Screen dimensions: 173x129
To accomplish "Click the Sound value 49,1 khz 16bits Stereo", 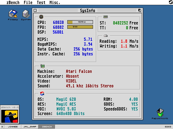I will [x=90, y=86].
